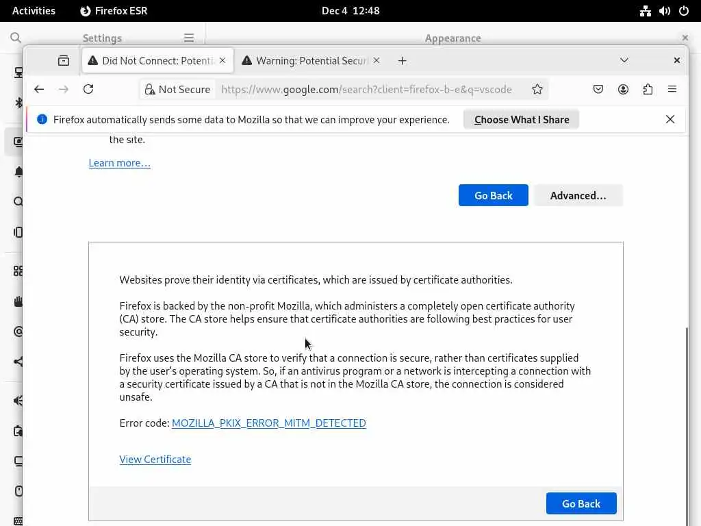Open the Learn more link
Screen dimensions: 701x526
pyautogui.click(x=119, y=163)
